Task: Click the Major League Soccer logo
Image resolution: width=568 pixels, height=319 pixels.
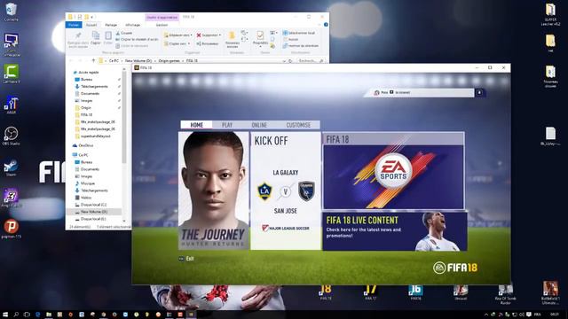Action: [x=286, y=229]
